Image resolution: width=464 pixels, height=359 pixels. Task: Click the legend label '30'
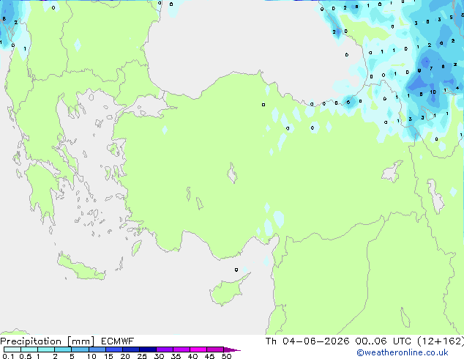pyautogui.click(x=159, y=356)
